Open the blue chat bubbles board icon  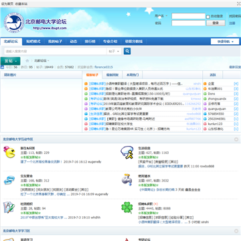click(x=9, y=180)
